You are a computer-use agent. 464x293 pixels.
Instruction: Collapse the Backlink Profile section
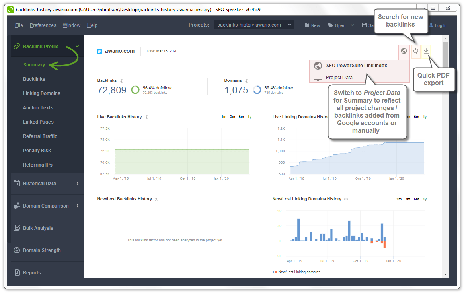point(77,46)
